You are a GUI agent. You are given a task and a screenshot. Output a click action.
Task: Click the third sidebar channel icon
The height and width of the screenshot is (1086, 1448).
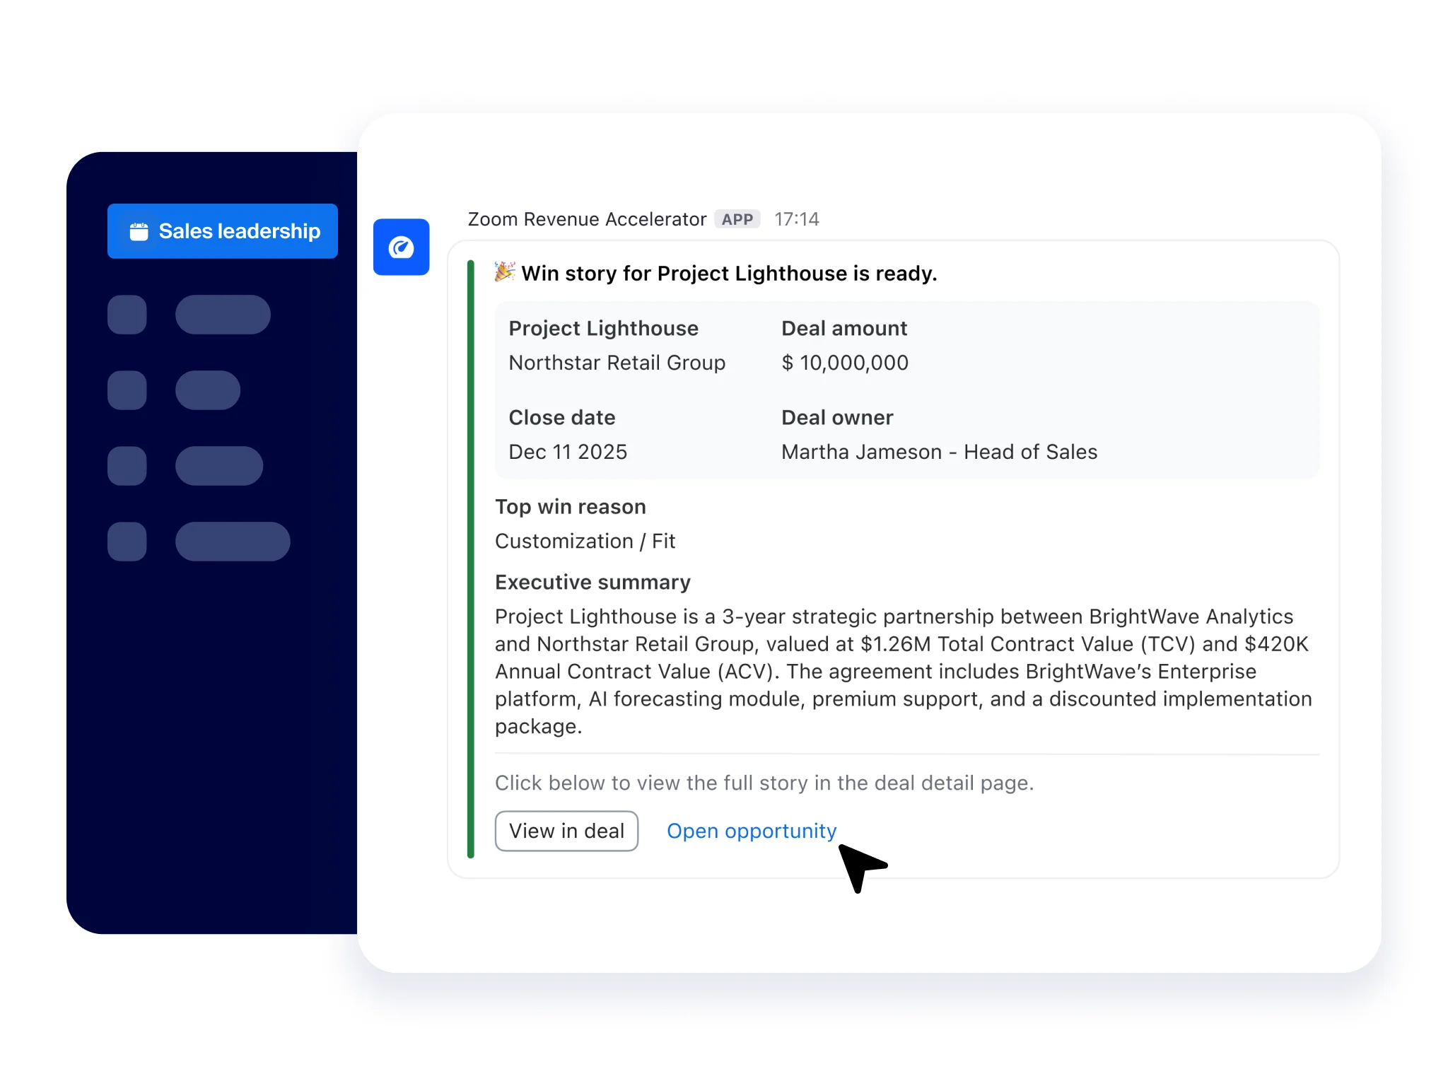point(127,465)
